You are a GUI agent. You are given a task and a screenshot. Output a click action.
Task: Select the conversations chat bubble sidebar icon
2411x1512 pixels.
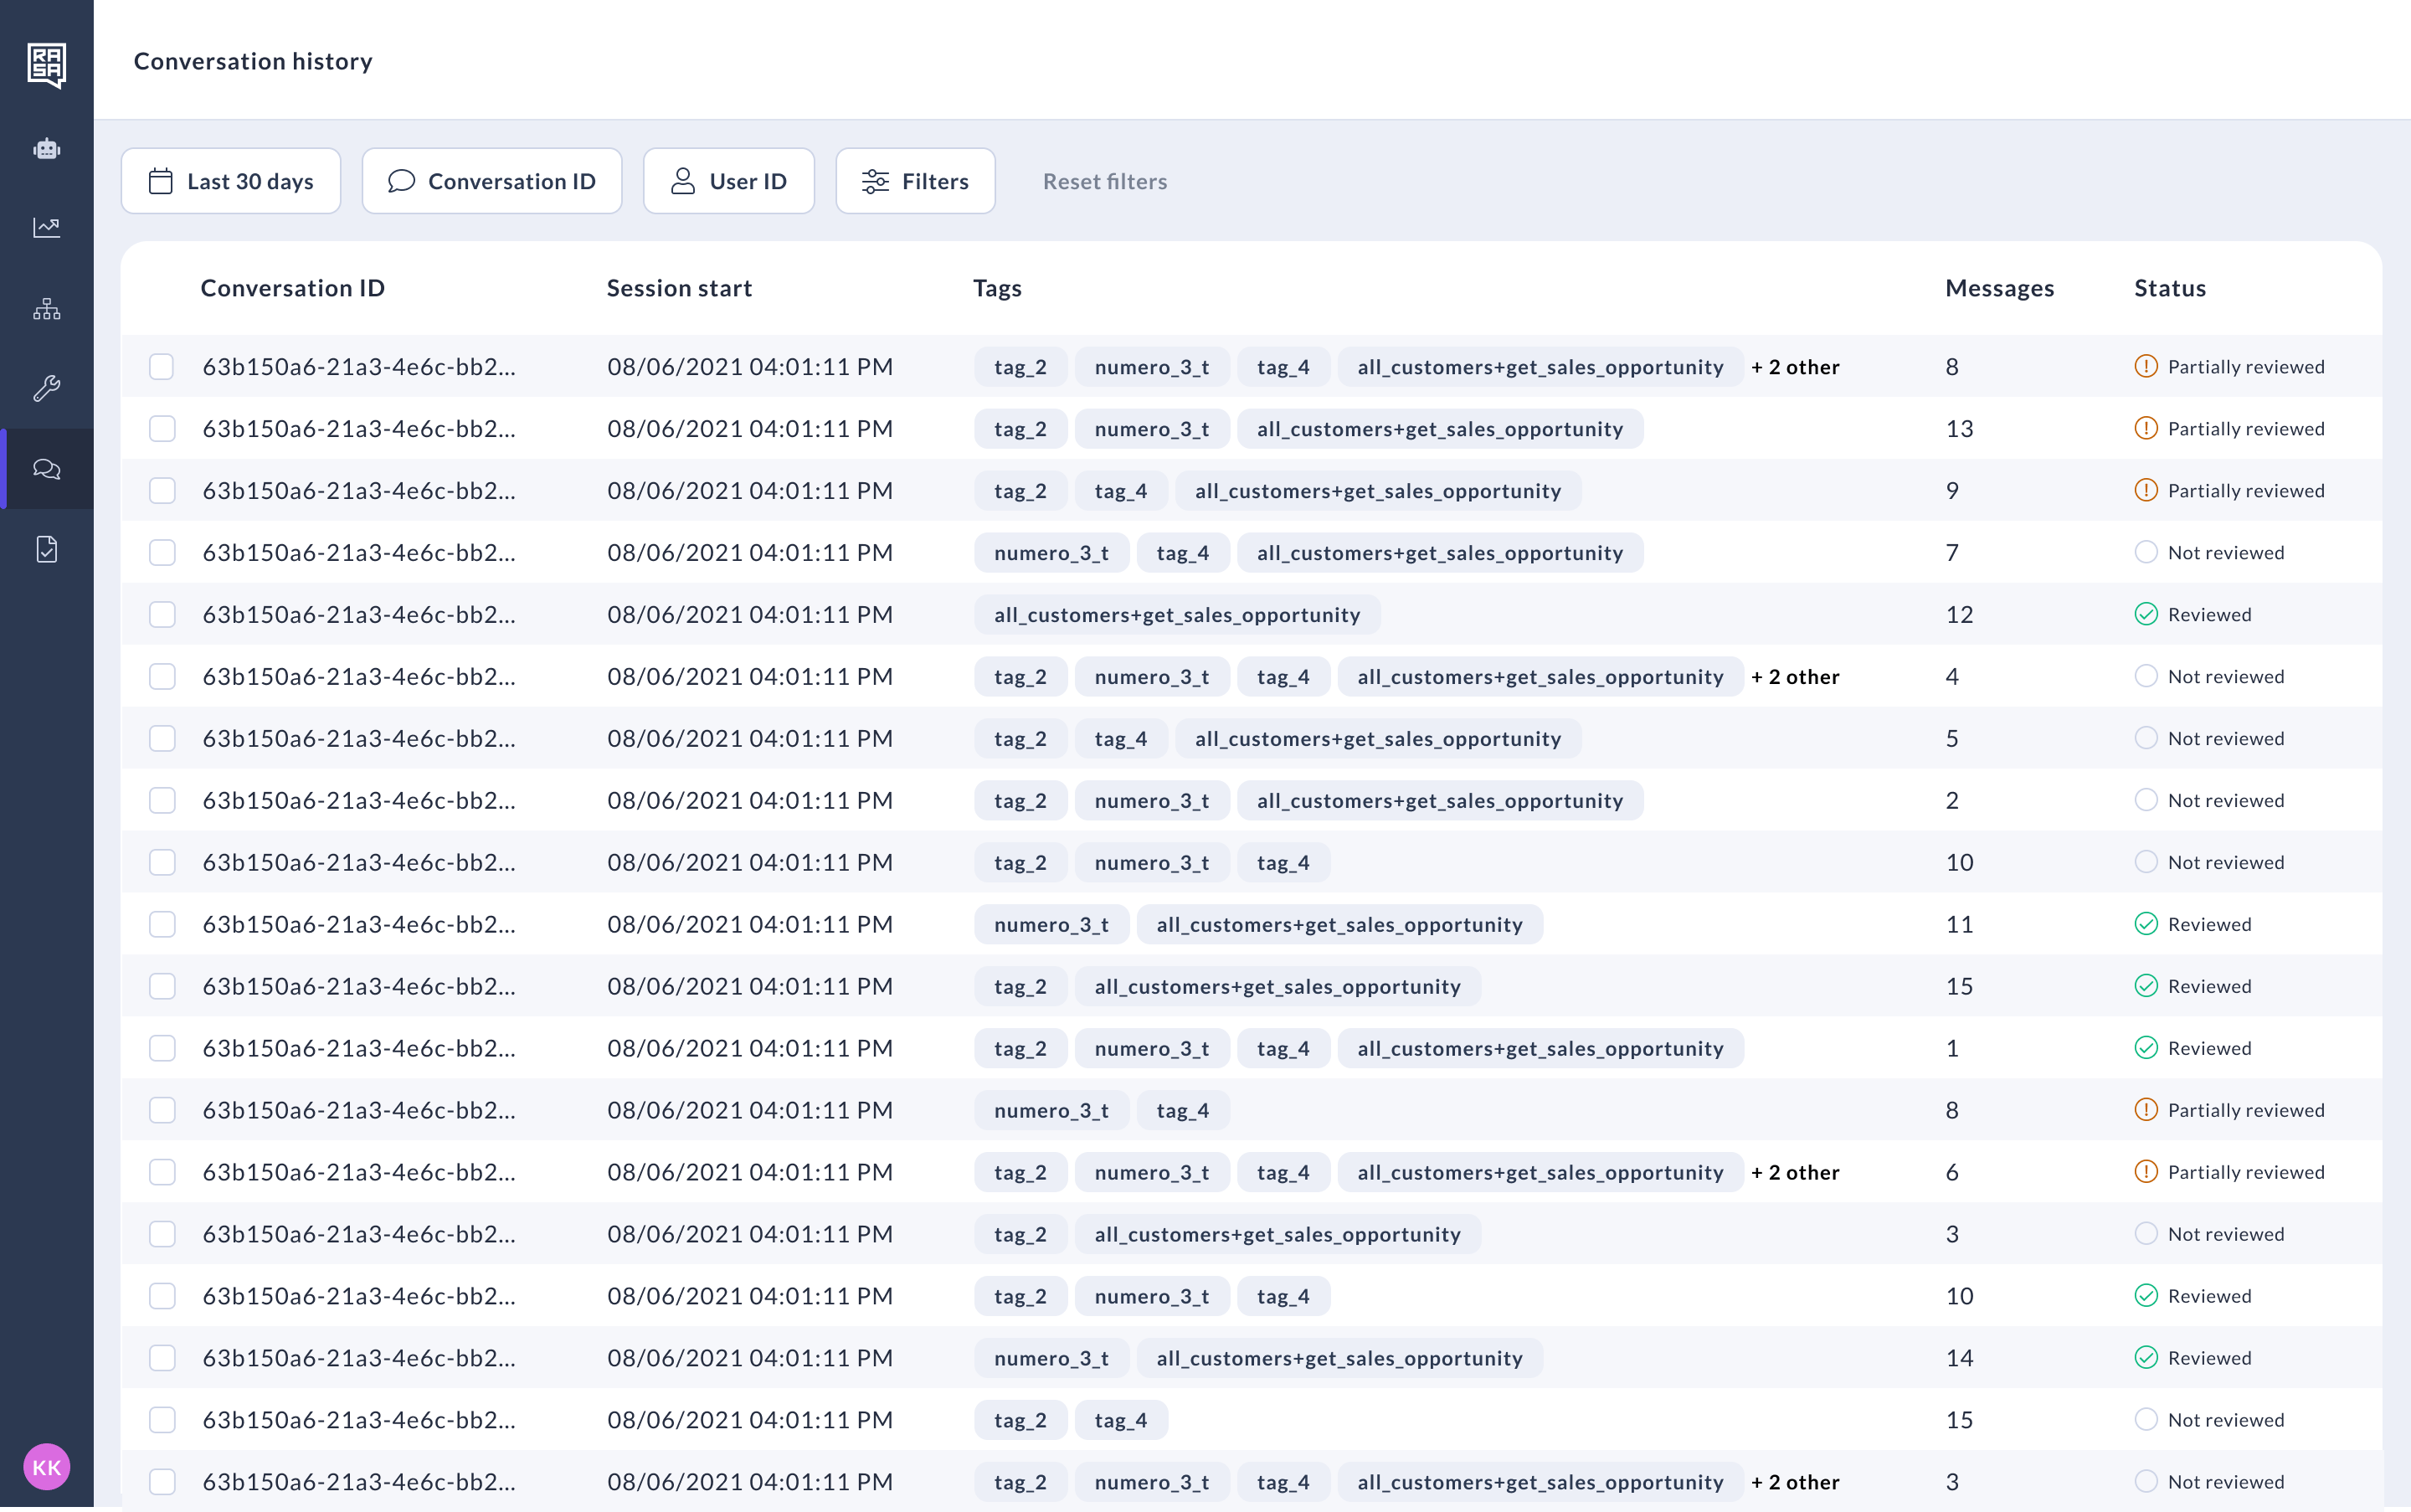[46, 469]
